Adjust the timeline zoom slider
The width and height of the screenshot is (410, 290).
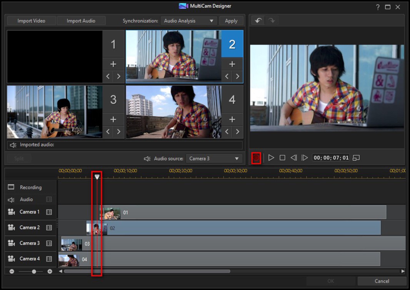(33, 271)
